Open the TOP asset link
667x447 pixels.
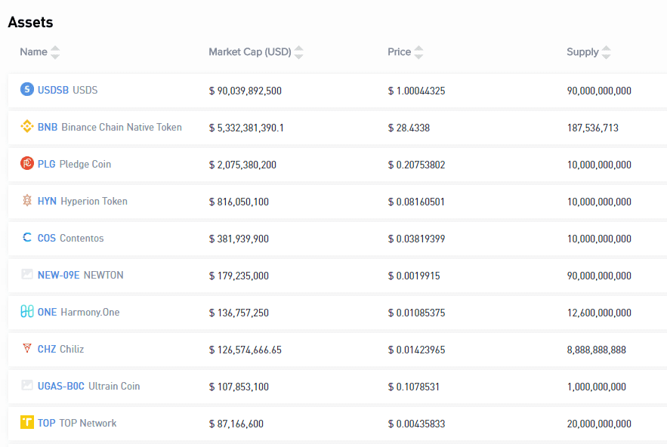[46, 423]
